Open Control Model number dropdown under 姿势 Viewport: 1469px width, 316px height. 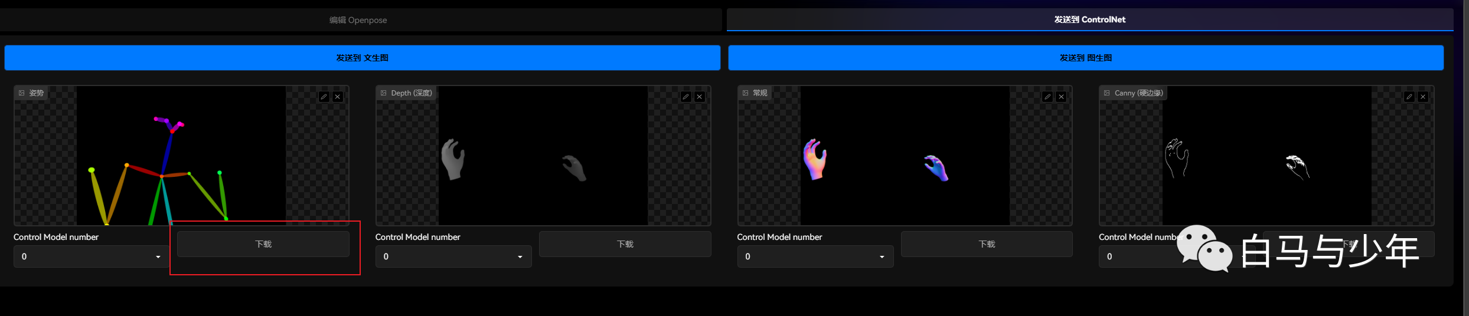pyautogui.click(x=92, y=256)
